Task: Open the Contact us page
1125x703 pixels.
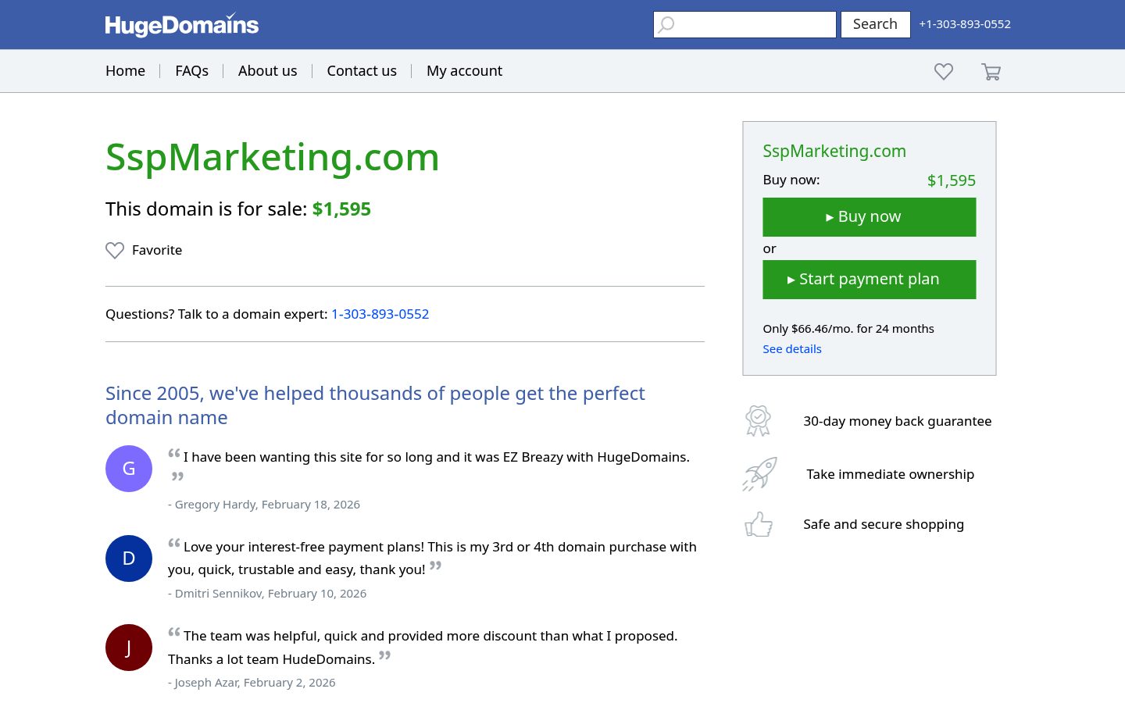Action: [362, 71]
